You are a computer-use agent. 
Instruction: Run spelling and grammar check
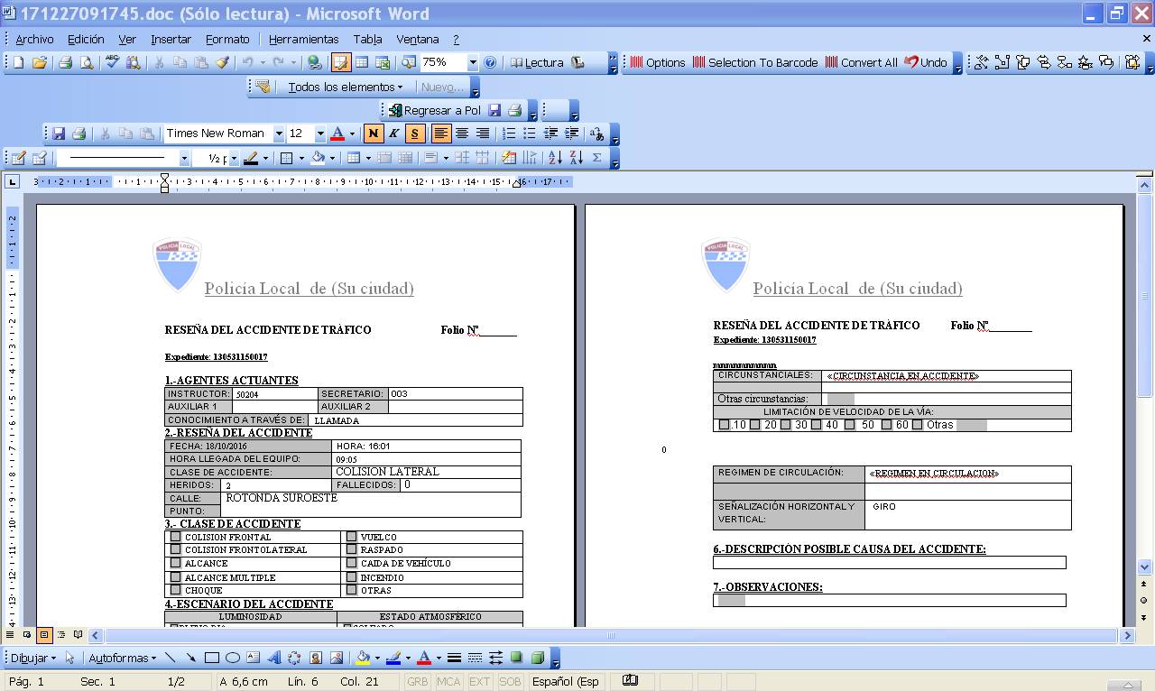112,62
